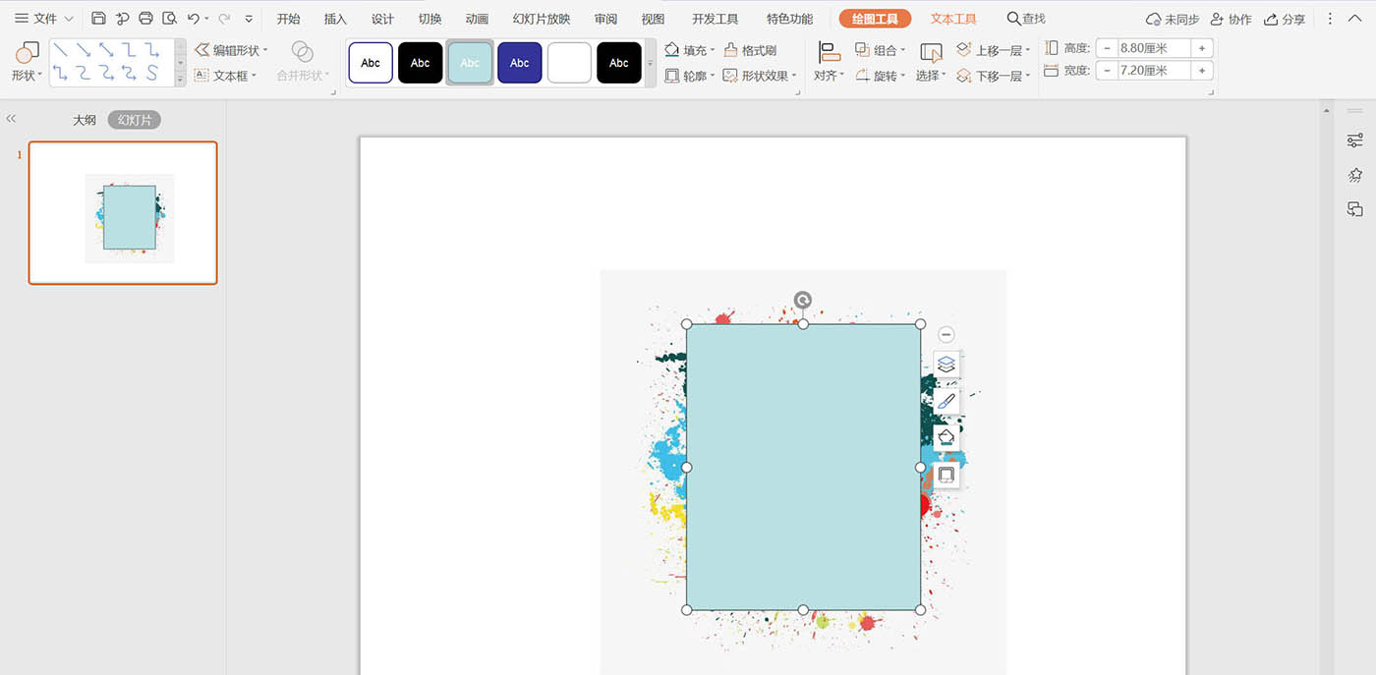Open quick access toolbar customize dropdown

tap(249, 19)
